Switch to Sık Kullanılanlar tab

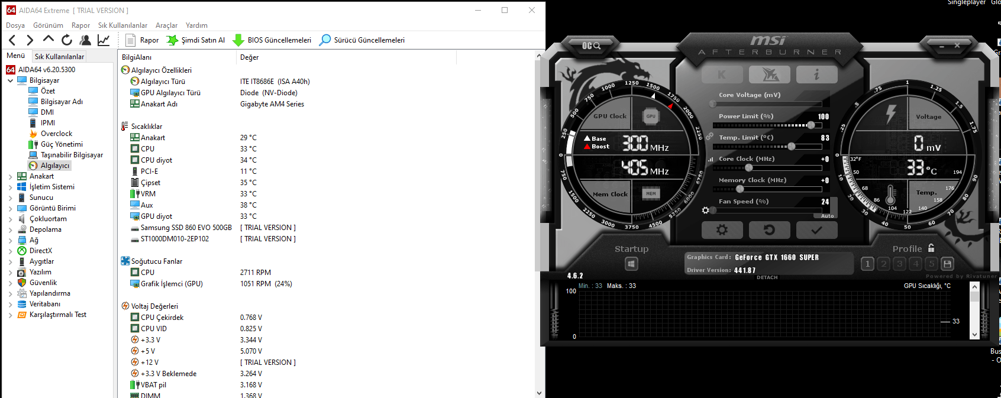59,56
